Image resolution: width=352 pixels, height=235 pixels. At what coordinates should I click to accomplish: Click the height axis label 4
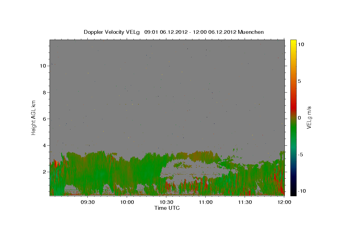tap(45, 145)
